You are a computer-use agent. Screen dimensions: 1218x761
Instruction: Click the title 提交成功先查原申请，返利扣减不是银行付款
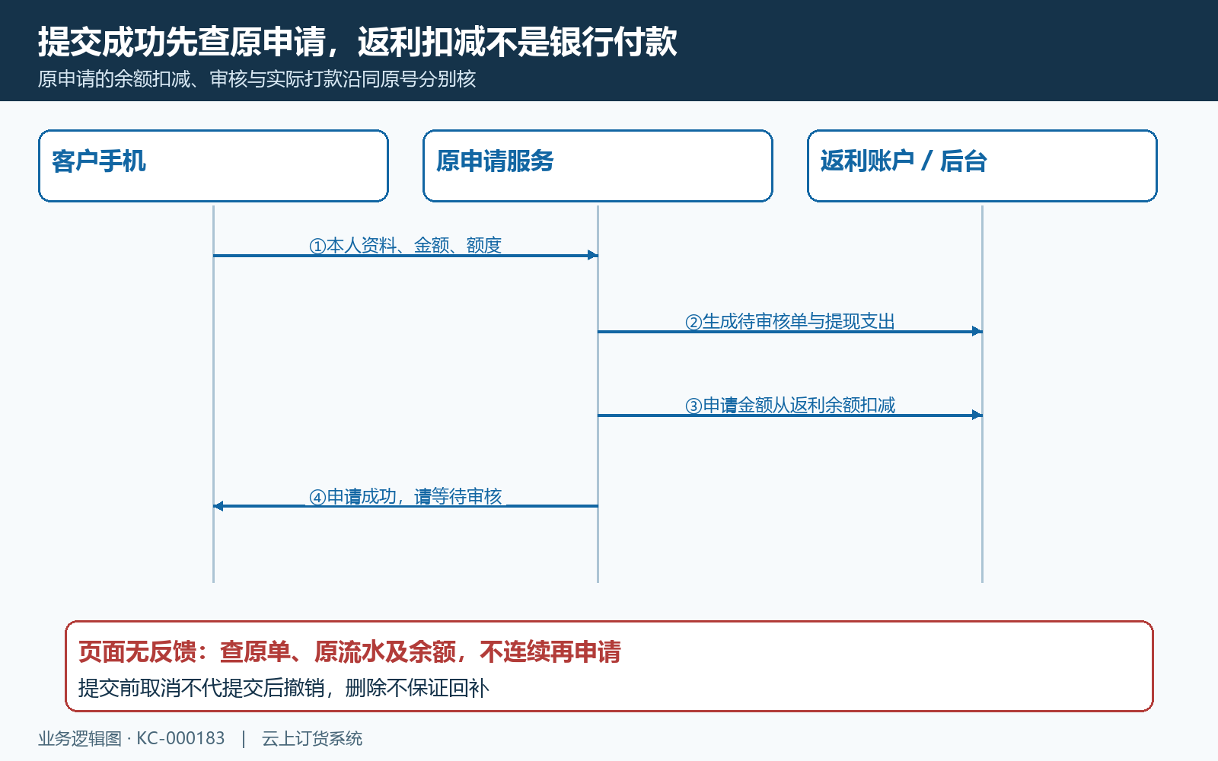coord(357,42)
